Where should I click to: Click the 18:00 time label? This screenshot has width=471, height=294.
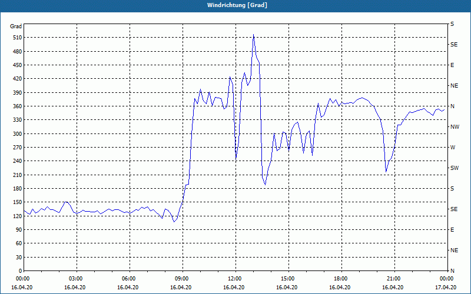point(341,279)
